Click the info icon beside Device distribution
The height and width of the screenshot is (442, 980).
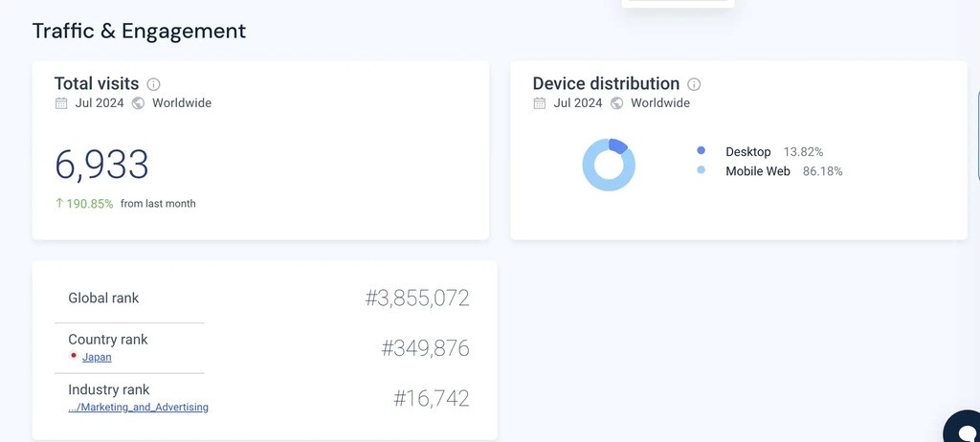[x=694, y=84]
